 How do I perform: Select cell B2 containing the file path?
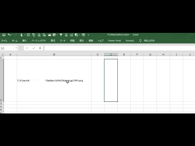pyautogui.click(x=54, y=80)
